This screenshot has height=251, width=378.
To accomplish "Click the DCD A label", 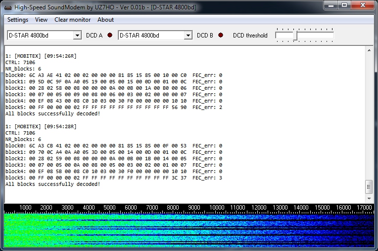I will [x=94, y=36].
